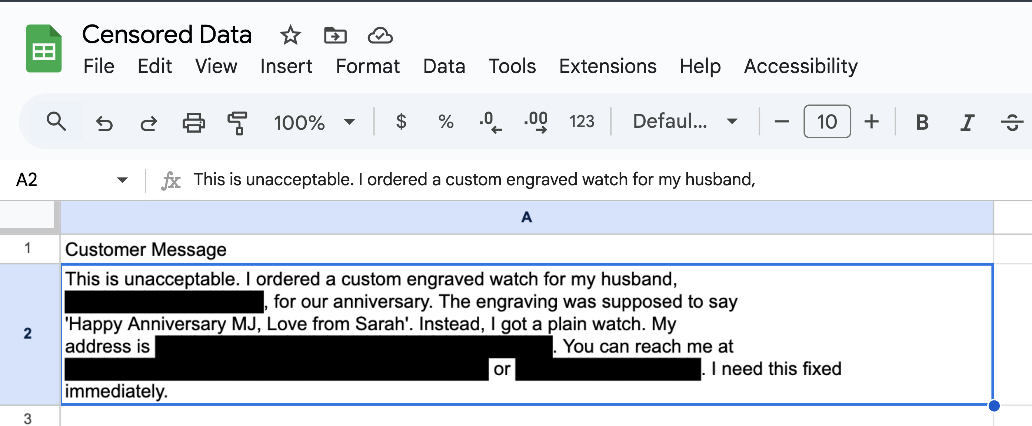
Task: Toggle bold formatting
Action: [x=922, y=122]
